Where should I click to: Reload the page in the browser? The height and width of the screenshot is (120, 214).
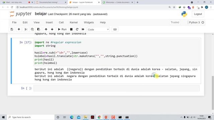pyautogui.click(x=12, y=7)
